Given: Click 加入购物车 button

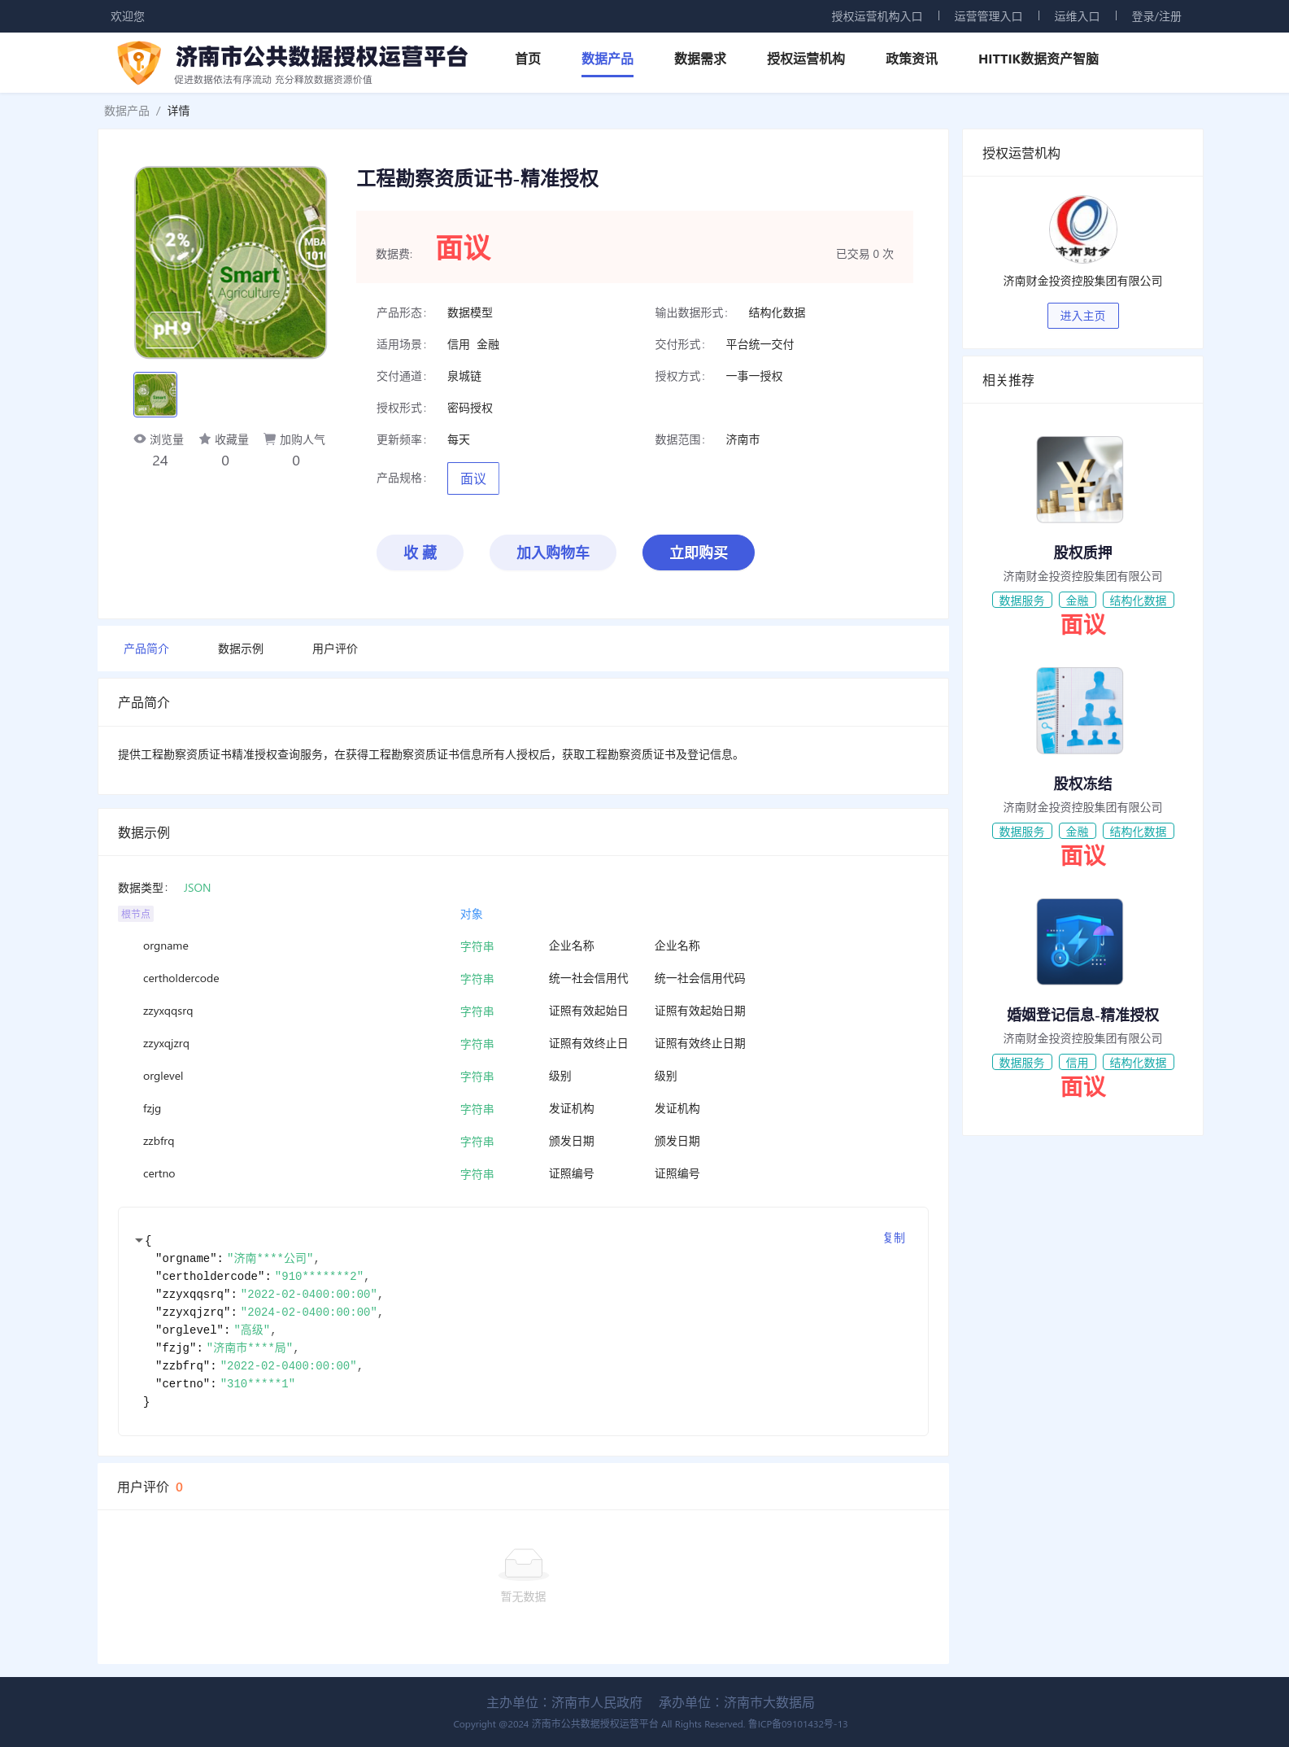Looking at the screenshot, I should tap(553, 552).
